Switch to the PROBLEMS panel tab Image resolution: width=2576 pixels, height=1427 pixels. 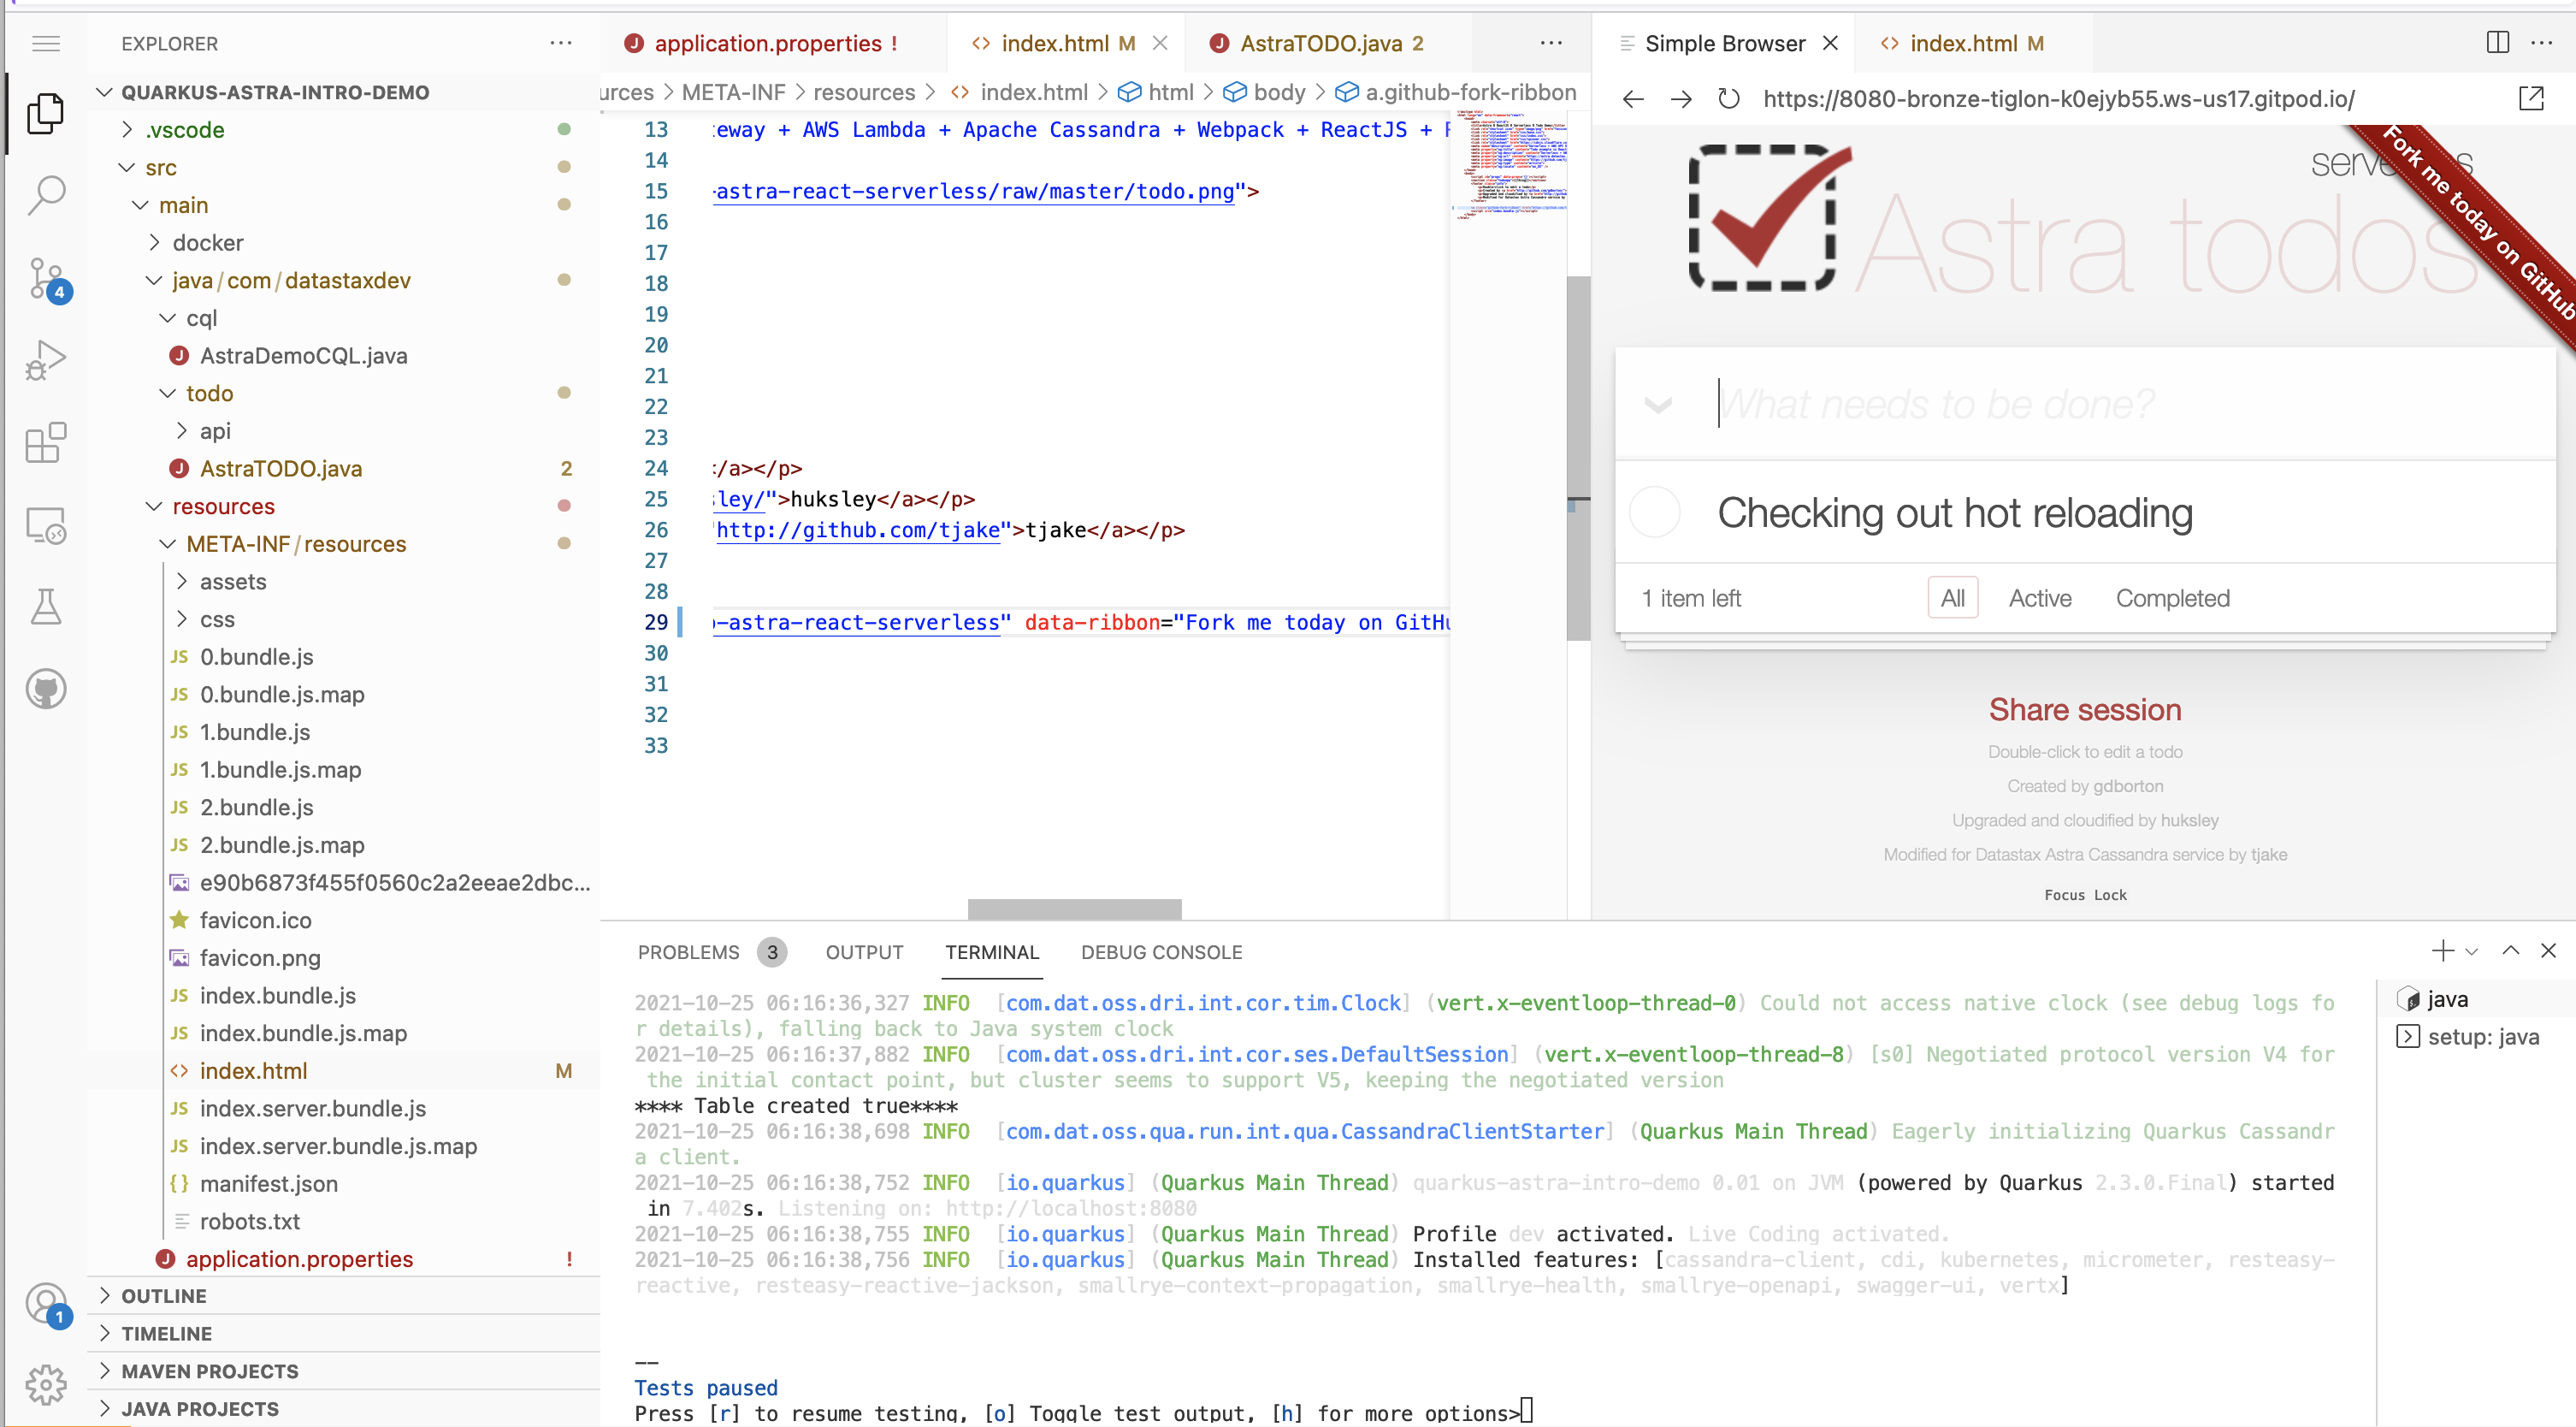coord(688,952)
